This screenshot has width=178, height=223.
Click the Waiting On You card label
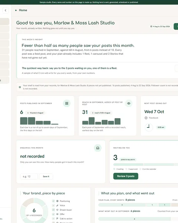121,148
